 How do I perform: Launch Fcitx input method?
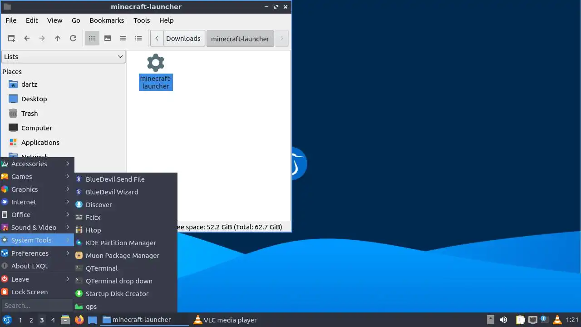pyautogui.click(x=126, y=218)
